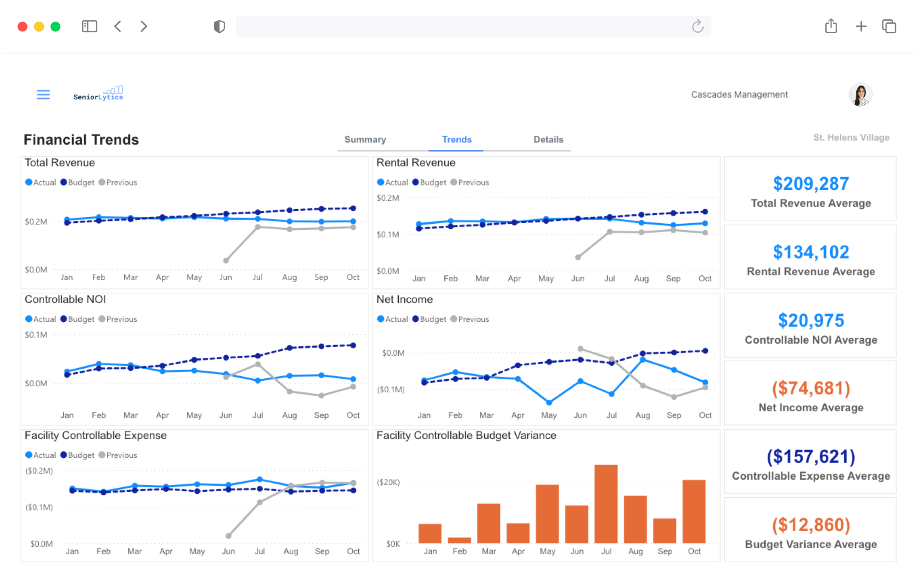Screen dimensions: 917x573
Task: Go forward with browser forward arrow
Action: tap(144, 27)
